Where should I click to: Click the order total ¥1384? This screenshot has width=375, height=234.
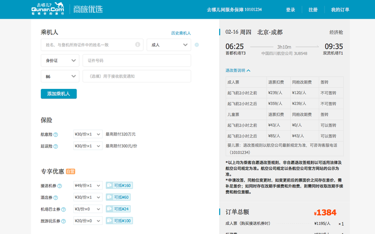325,212
